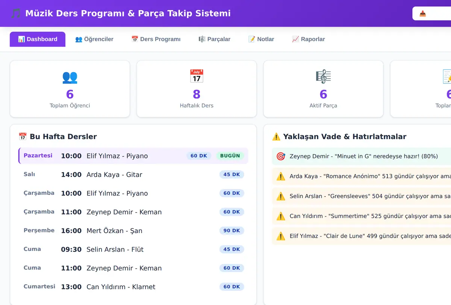This screenshot has height=305, width=451.
Task: Click the sheet music icon in Aktif Parça card
Action: 323,76
